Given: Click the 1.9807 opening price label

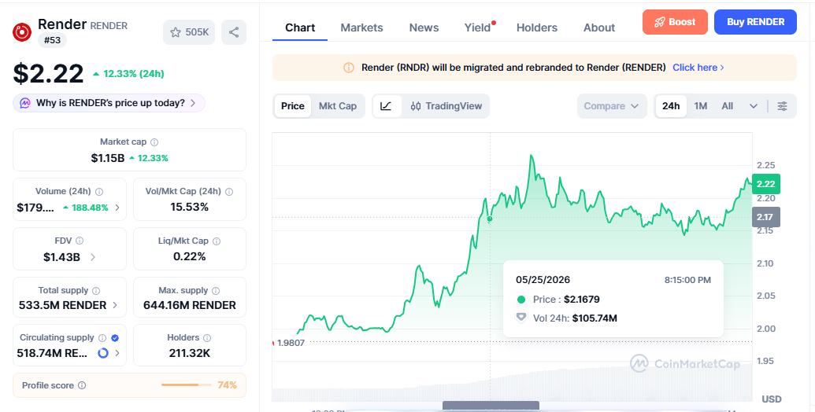Looking at the screenshot, I should point(291,343).
